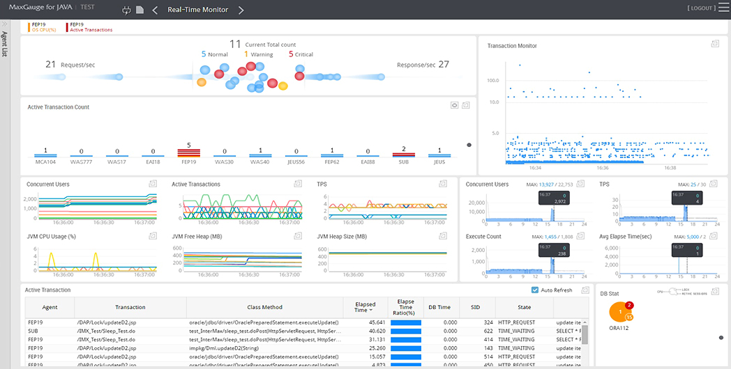Go to next view with right chevron
This screenshot has height=369, width=731.
click(x=241, y=10)
